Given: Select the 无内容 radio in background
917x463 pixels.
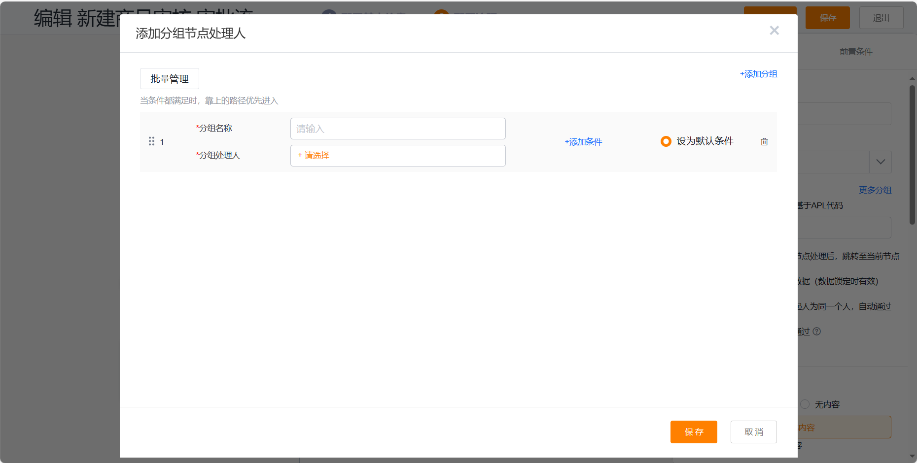Looking at the screenshot, I should (805, 404).
